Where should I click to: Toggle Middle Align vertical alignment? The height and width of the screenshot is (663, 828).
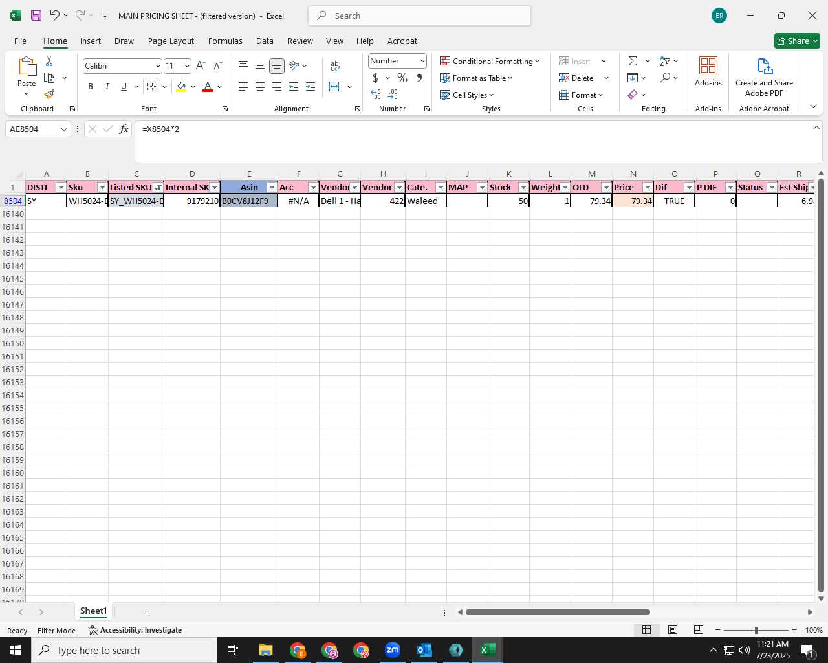259,65
